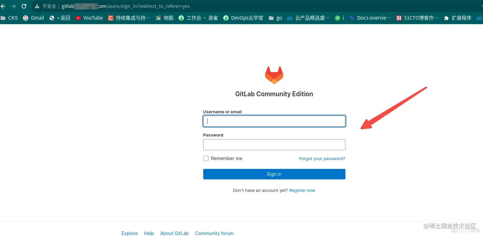Screen dimensions: 483x236
Task: Open the Docs overview bookmark
Action: click(370, 18)
